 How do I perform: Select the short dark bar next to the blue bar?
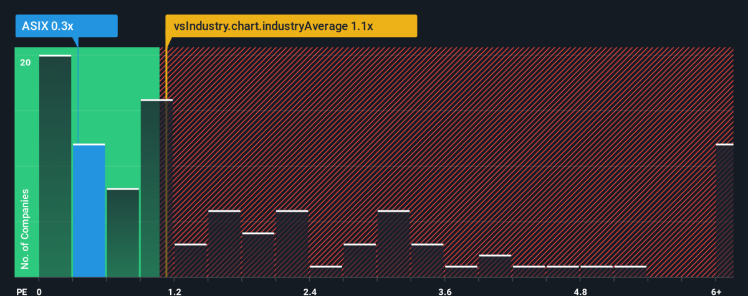(x=123, y=233)
